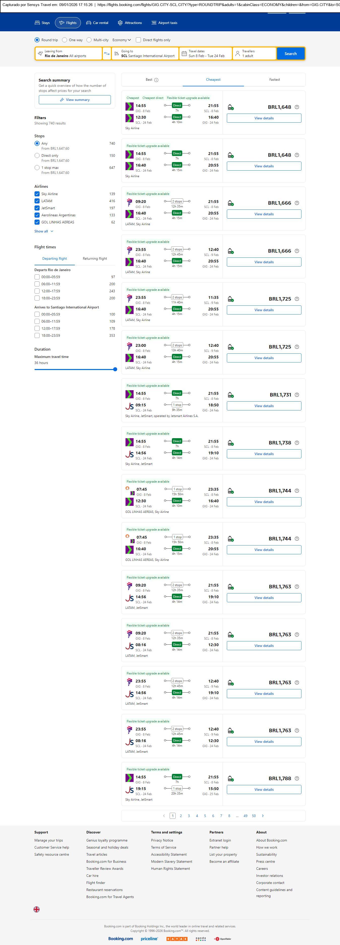The width and height of the screenshot is (340, 945).
Task: Click the help icon beside the BRL1,731 price
Action: click(297, 395)
